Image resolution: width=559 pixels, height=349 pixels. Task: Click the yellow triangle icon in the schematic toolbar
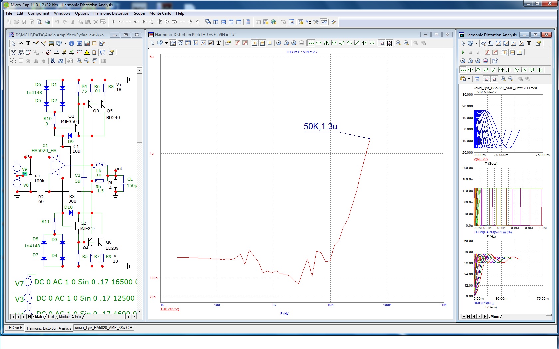pos(87,52)
